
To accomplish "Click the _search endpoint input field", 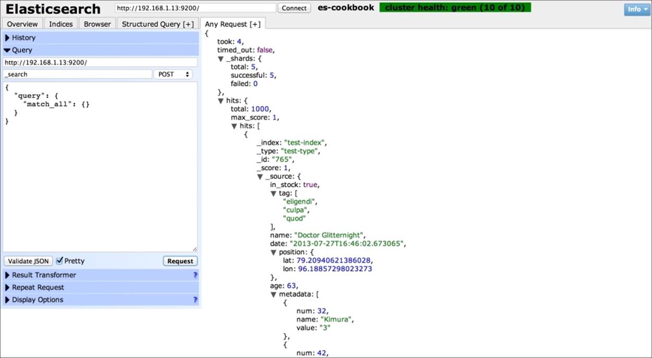I will [x=78, y=74].
